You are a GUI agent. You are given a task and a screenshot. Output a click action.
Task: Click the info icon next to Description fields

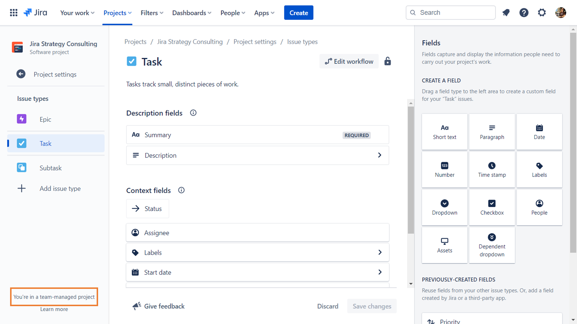pyautogui.click(x=193, y=113)
